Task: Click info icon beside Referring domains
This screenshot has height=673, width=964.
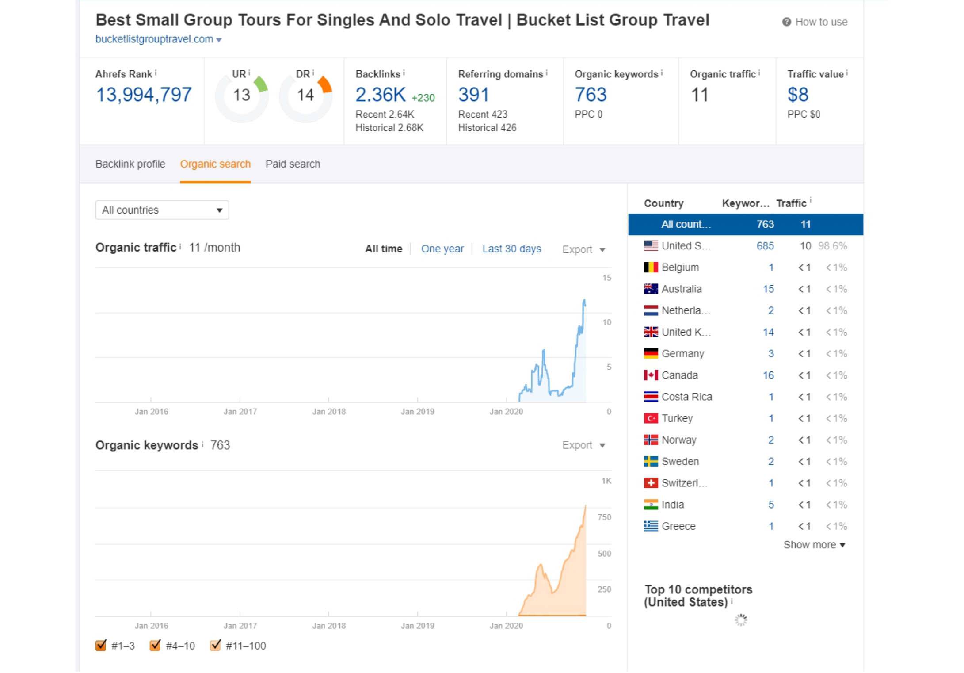Action: (x=546, y=73)
